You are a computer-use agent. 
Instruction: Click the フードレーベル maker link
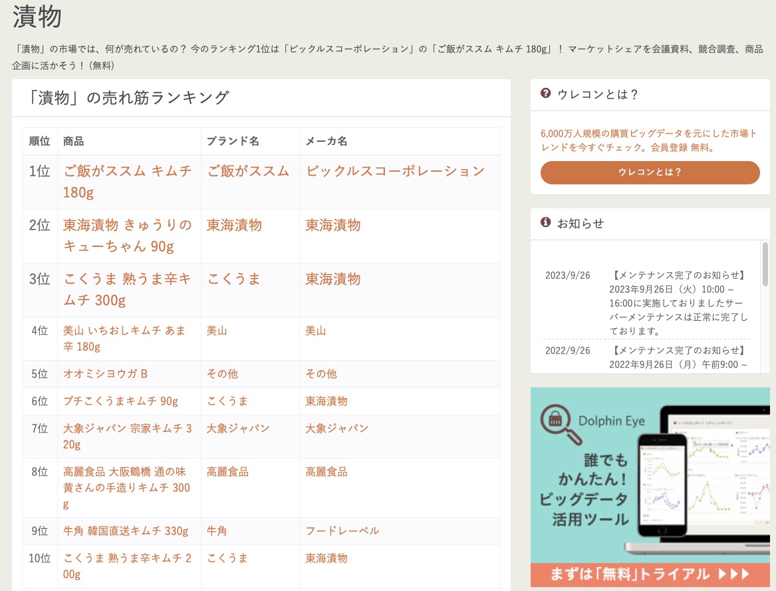click(x=342, y=531)
